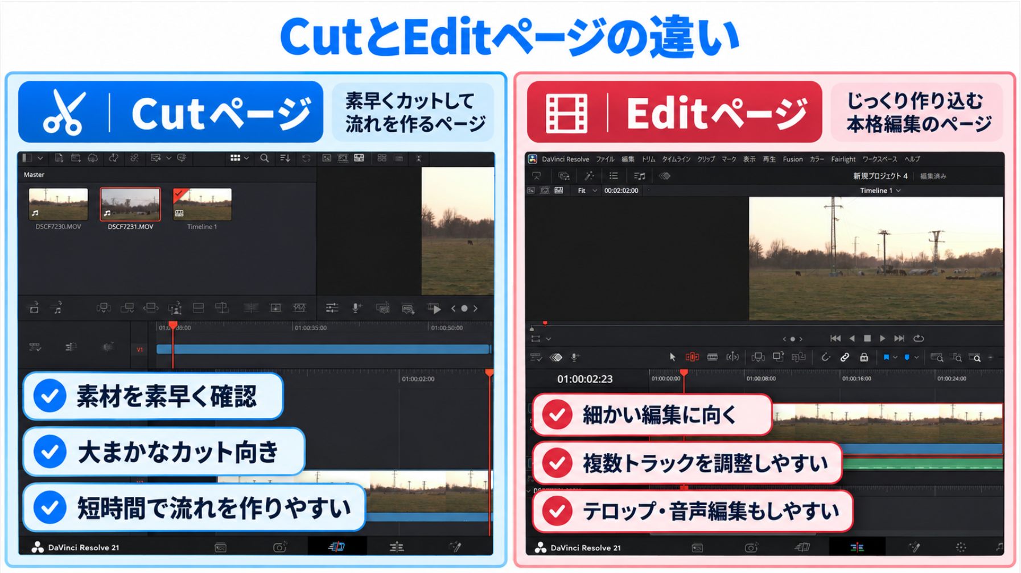Jump to first frame in Edit viewer
This screenshot has width=1021, height=573.
(x=835, y=338)
